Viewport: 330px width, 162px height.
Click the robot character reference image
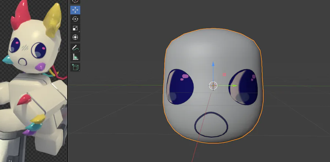click(33, 81)
